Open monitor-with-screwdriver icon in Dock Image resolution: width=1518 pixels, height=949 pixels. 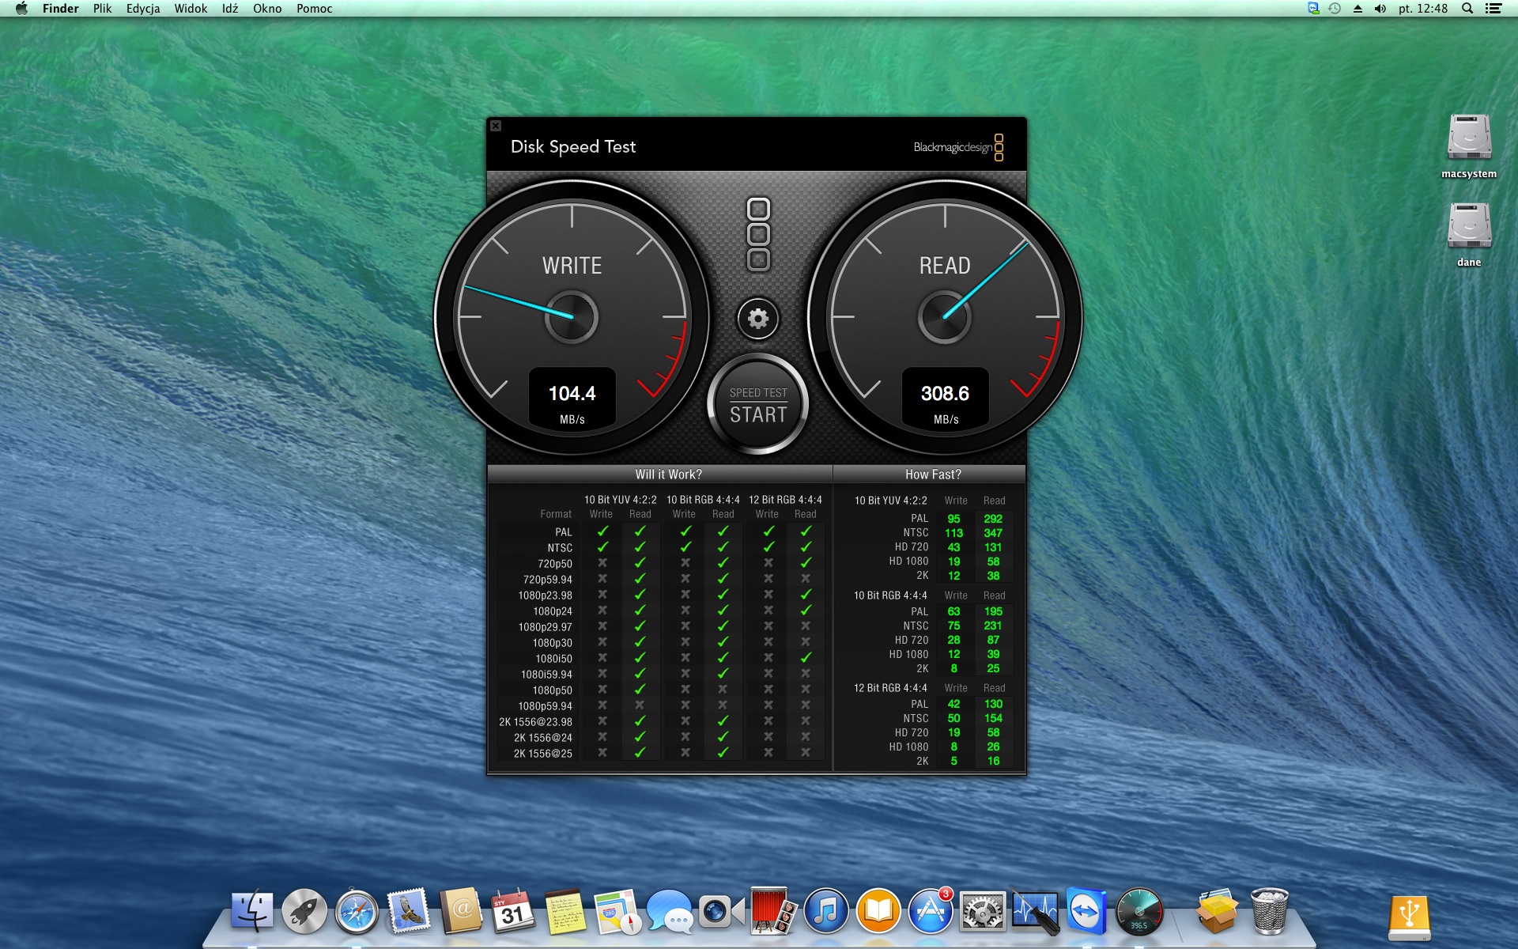tap(1034, 911)
